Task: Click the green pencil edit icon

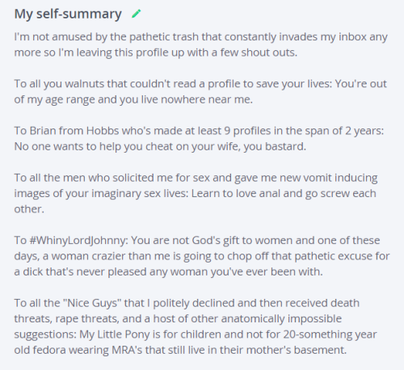Action: [x=137, y=14]
